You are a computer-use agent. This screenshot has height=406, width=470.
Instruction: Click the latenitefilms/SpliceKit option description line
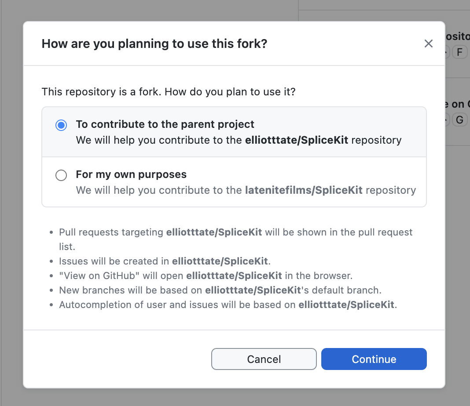tap(246, 190)
